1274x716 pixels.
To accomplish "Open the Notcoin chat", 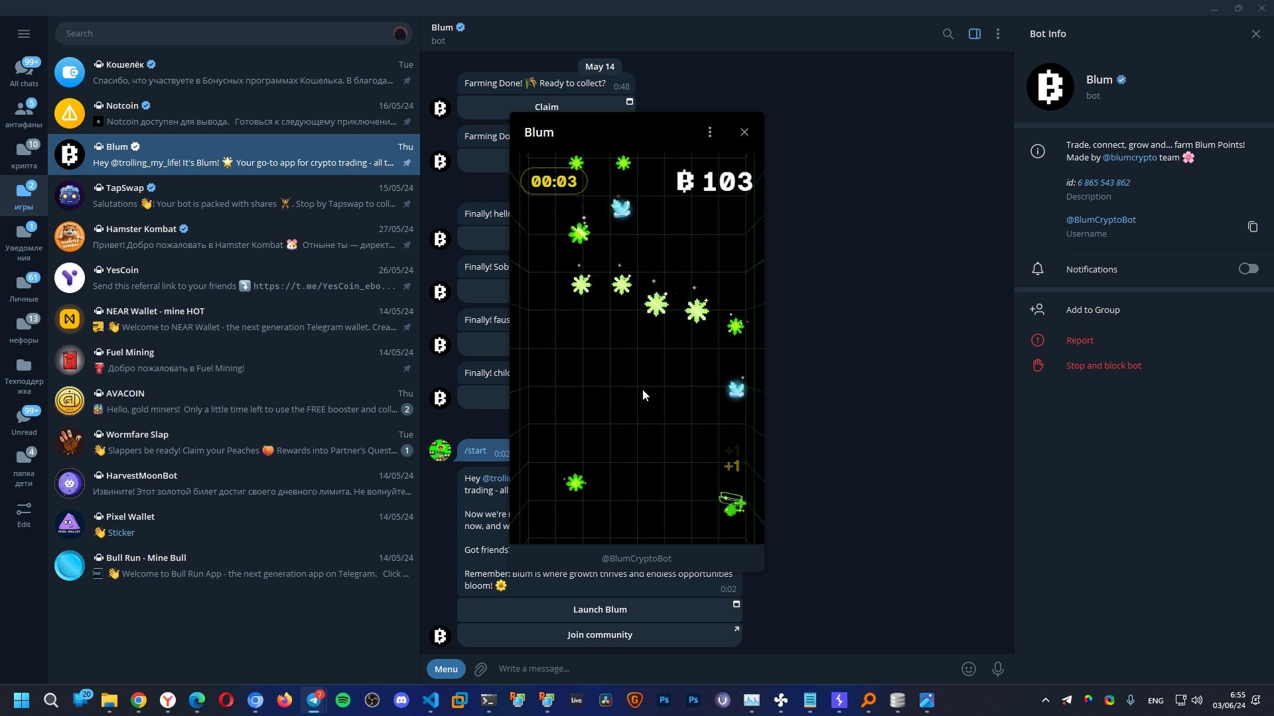I will (x=234, y=113).
